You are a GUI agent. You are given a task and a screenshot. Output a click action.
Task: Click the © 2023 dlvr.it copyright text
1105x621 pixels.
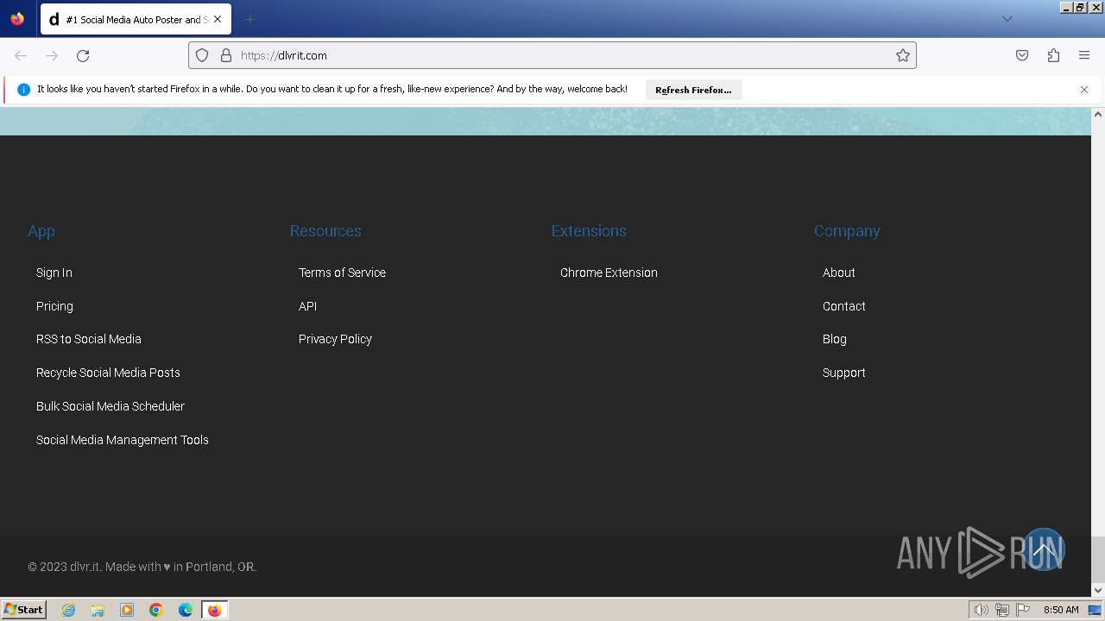(x=142, y=567)
